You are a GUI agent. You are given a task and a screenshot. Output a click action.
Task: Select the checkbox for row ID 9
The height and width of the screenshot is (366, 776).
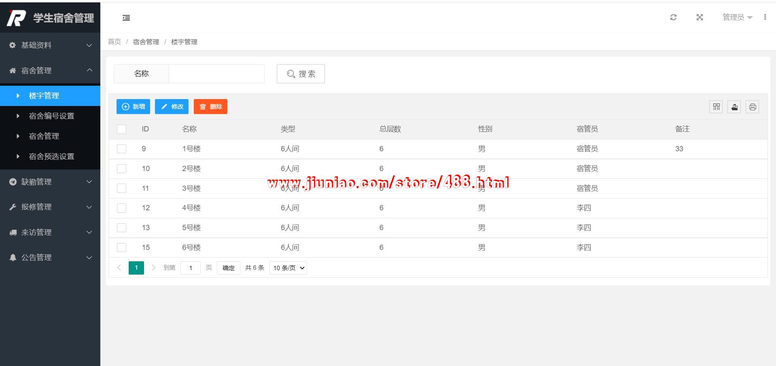[x=121, y=149]
